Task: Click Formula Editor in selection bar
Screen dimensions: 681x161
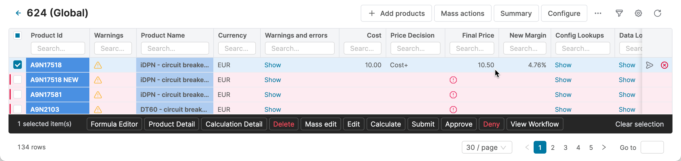Action: (x=114, y=124)
